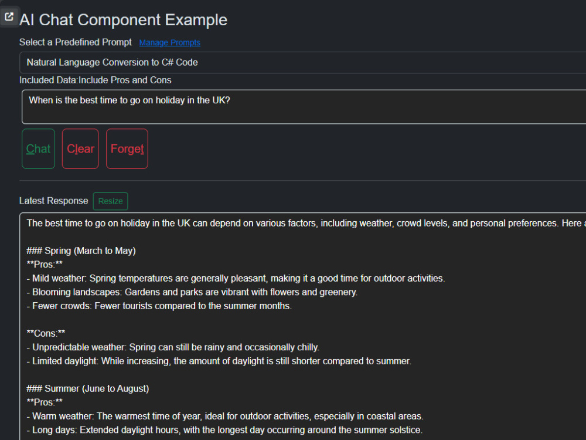Place cursor in response's first sentence
The height and width of the screenshot is (440, 586).
pyautogui.click(x=291, y=224)
